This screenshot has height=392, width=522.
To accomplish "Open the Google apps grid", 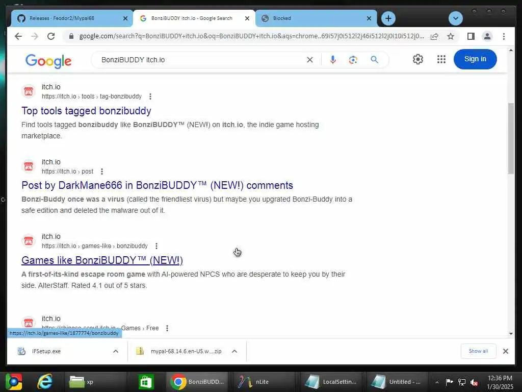I will coord(441,59).
